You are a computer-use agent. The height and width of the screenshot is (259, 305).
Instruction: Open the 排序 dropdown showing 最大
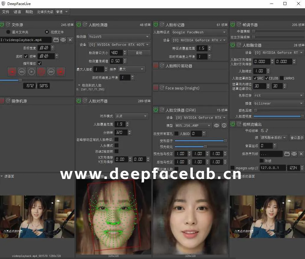[x=132, y=69]
